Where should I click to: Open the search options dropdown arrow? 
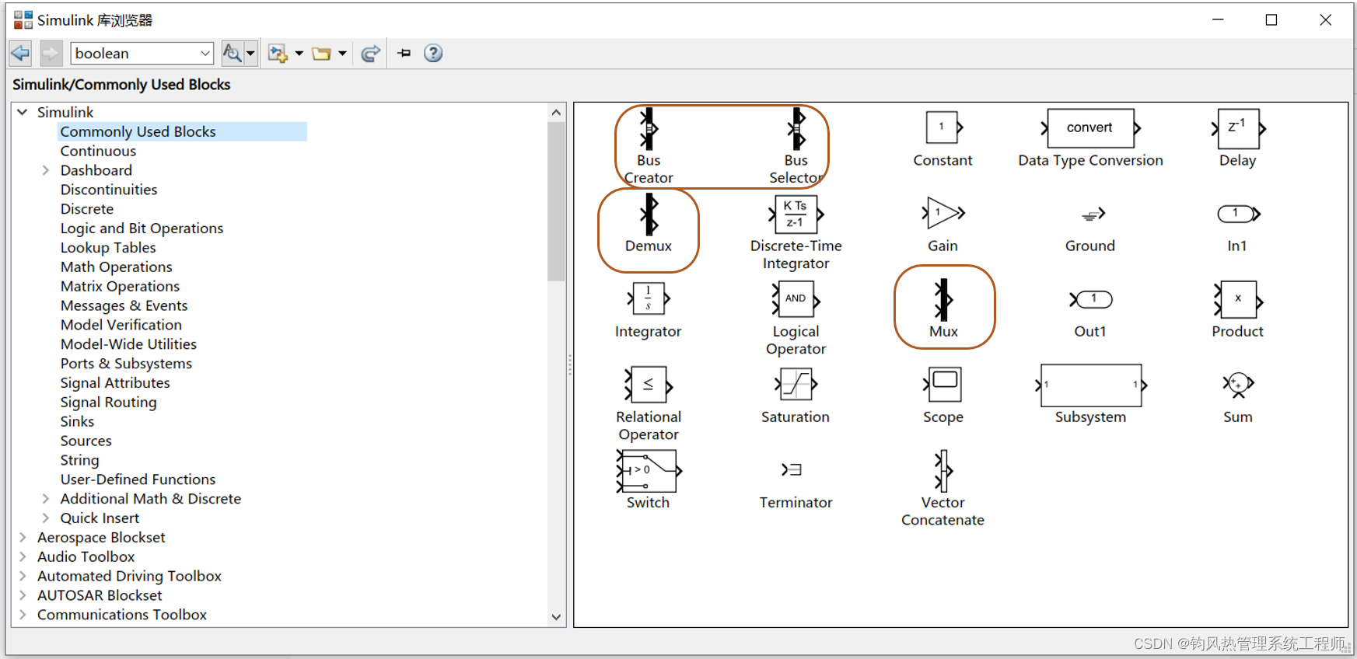pos(250,53)
